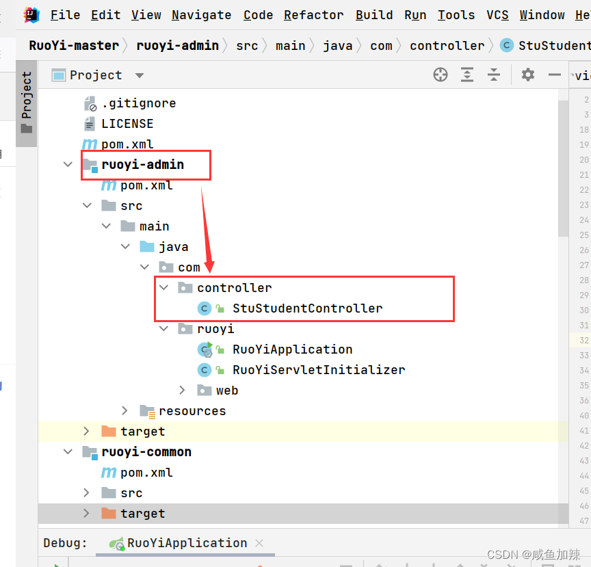Screen dimensions: 591x567
Task: Collapse the main folder node
Action: 106,226
